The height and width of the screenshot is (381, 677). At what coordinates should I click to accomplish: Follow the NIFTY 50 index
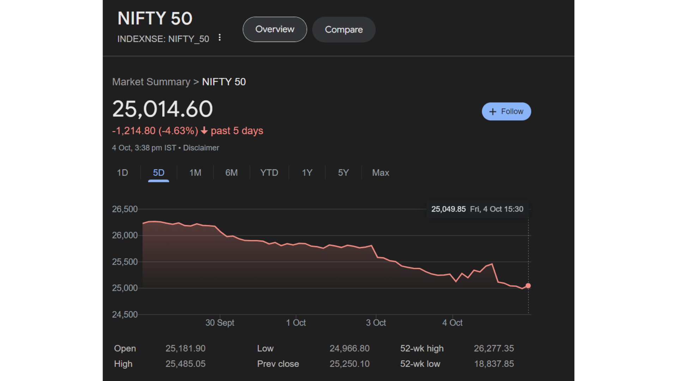506,111
